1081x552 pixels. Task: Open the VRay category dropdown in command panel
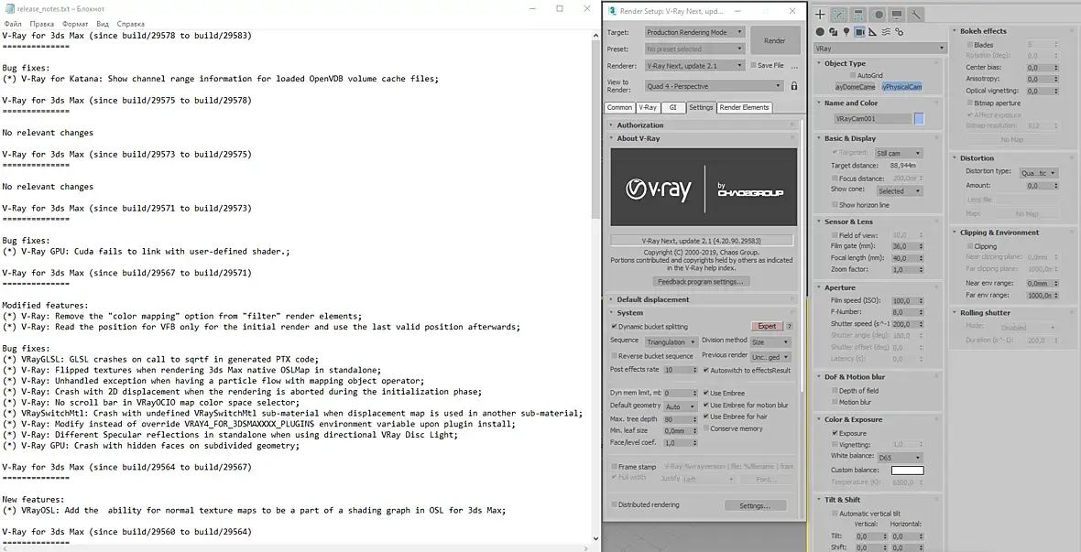click(879, 49)
